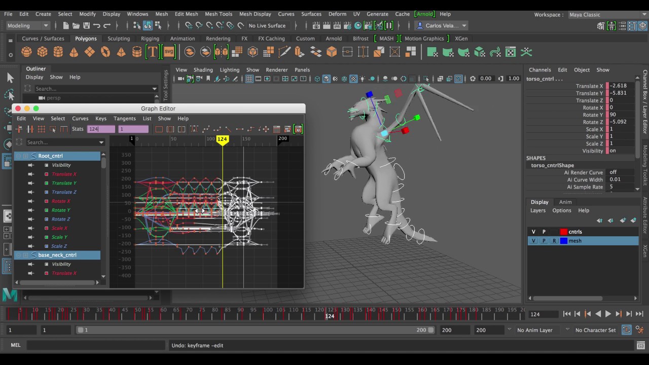Click the Translate X value field
649x365 pixels.
(x=622, y=86)
